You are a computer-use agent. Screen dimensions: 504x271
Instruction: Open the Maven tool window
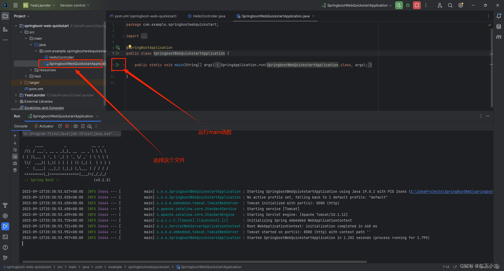(x=499, y=37)
